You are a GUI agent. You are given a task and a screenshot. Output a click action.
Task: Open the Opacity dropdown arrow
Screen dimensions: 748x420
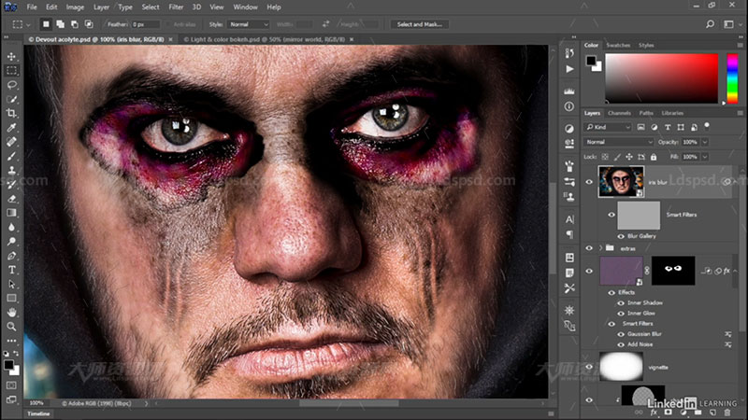pyautogui.click(x=705, y=142)
